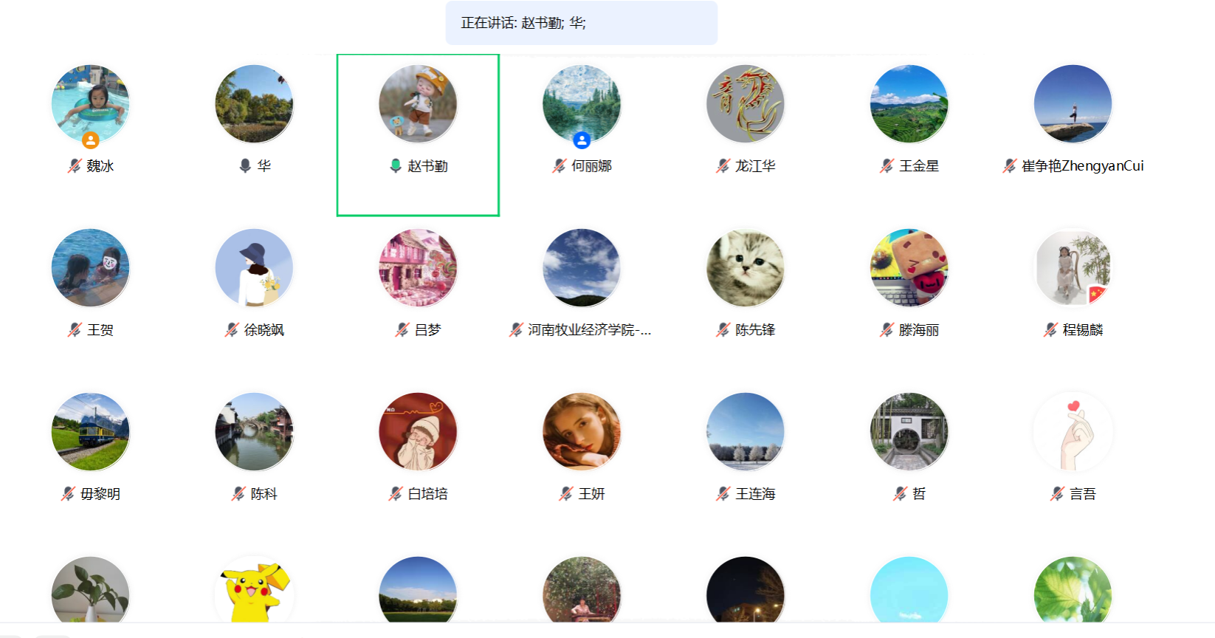Image resolution: width=1215 pixels, height=638 pixels.
Task: Click 言吾's finger heart avatar
Action: pyautogui.click(x=1073, y=432)
